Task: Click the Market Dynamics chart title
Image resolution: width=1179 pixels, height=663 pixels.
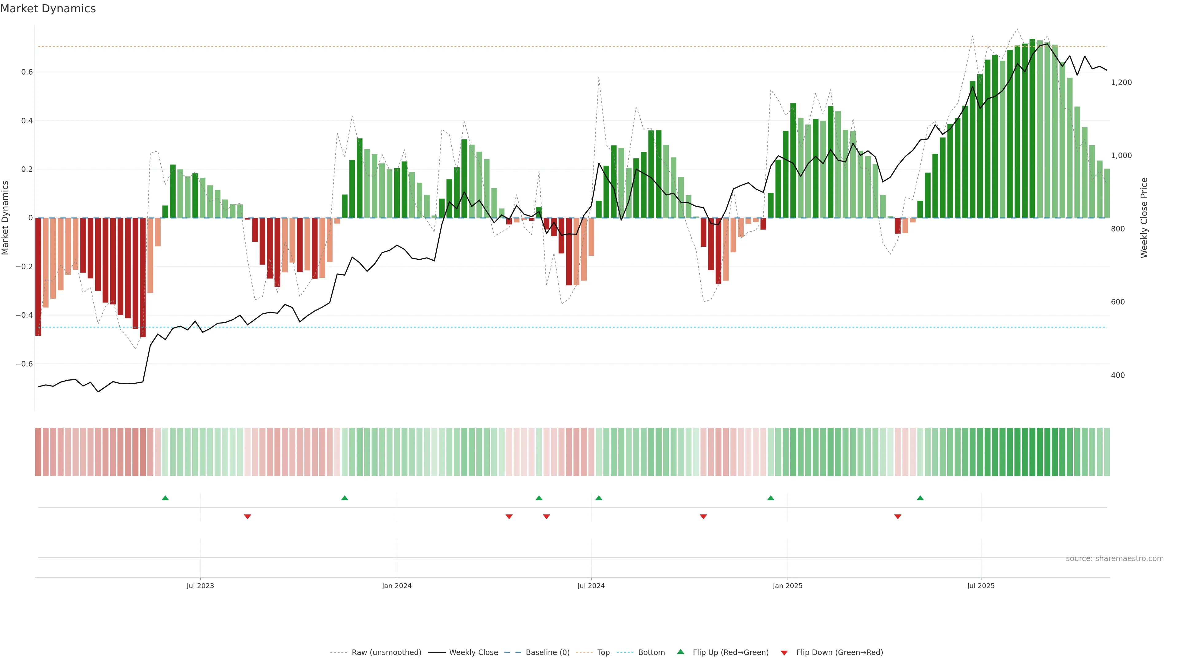Action: point(48,9)
